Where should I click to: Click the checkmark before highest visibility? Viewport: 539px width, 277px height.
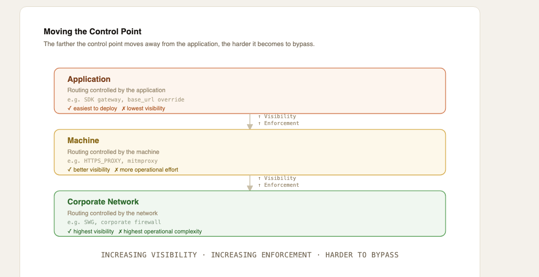pos(70,231)
